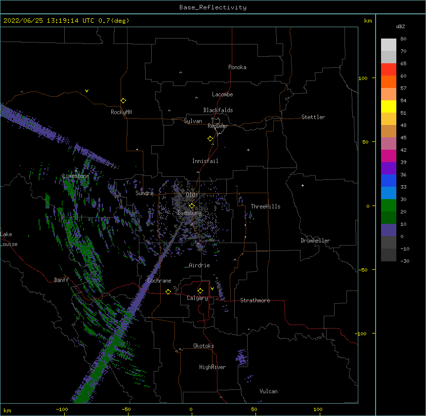Select the dark gray -30 to -10 legend swatch
The image size is (426, 416).
388,255
